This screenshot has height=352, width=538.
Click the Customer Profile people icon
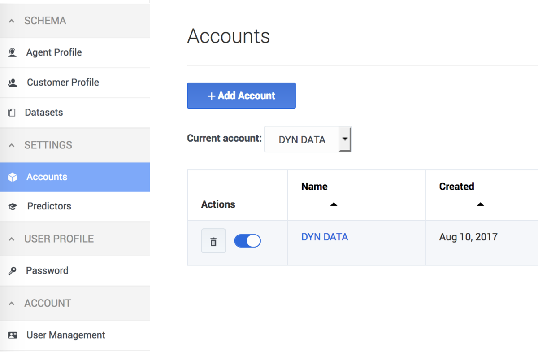(13, 83)
